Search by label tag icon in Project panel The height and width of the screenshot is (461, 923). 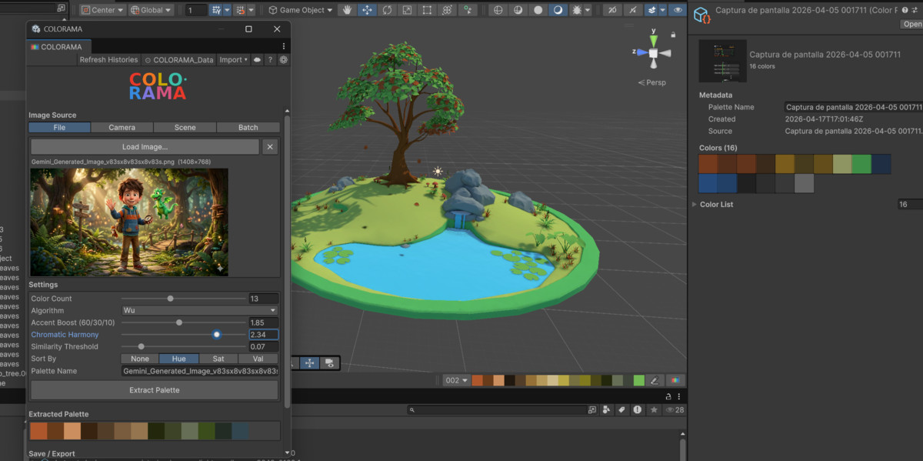(621, 410)
